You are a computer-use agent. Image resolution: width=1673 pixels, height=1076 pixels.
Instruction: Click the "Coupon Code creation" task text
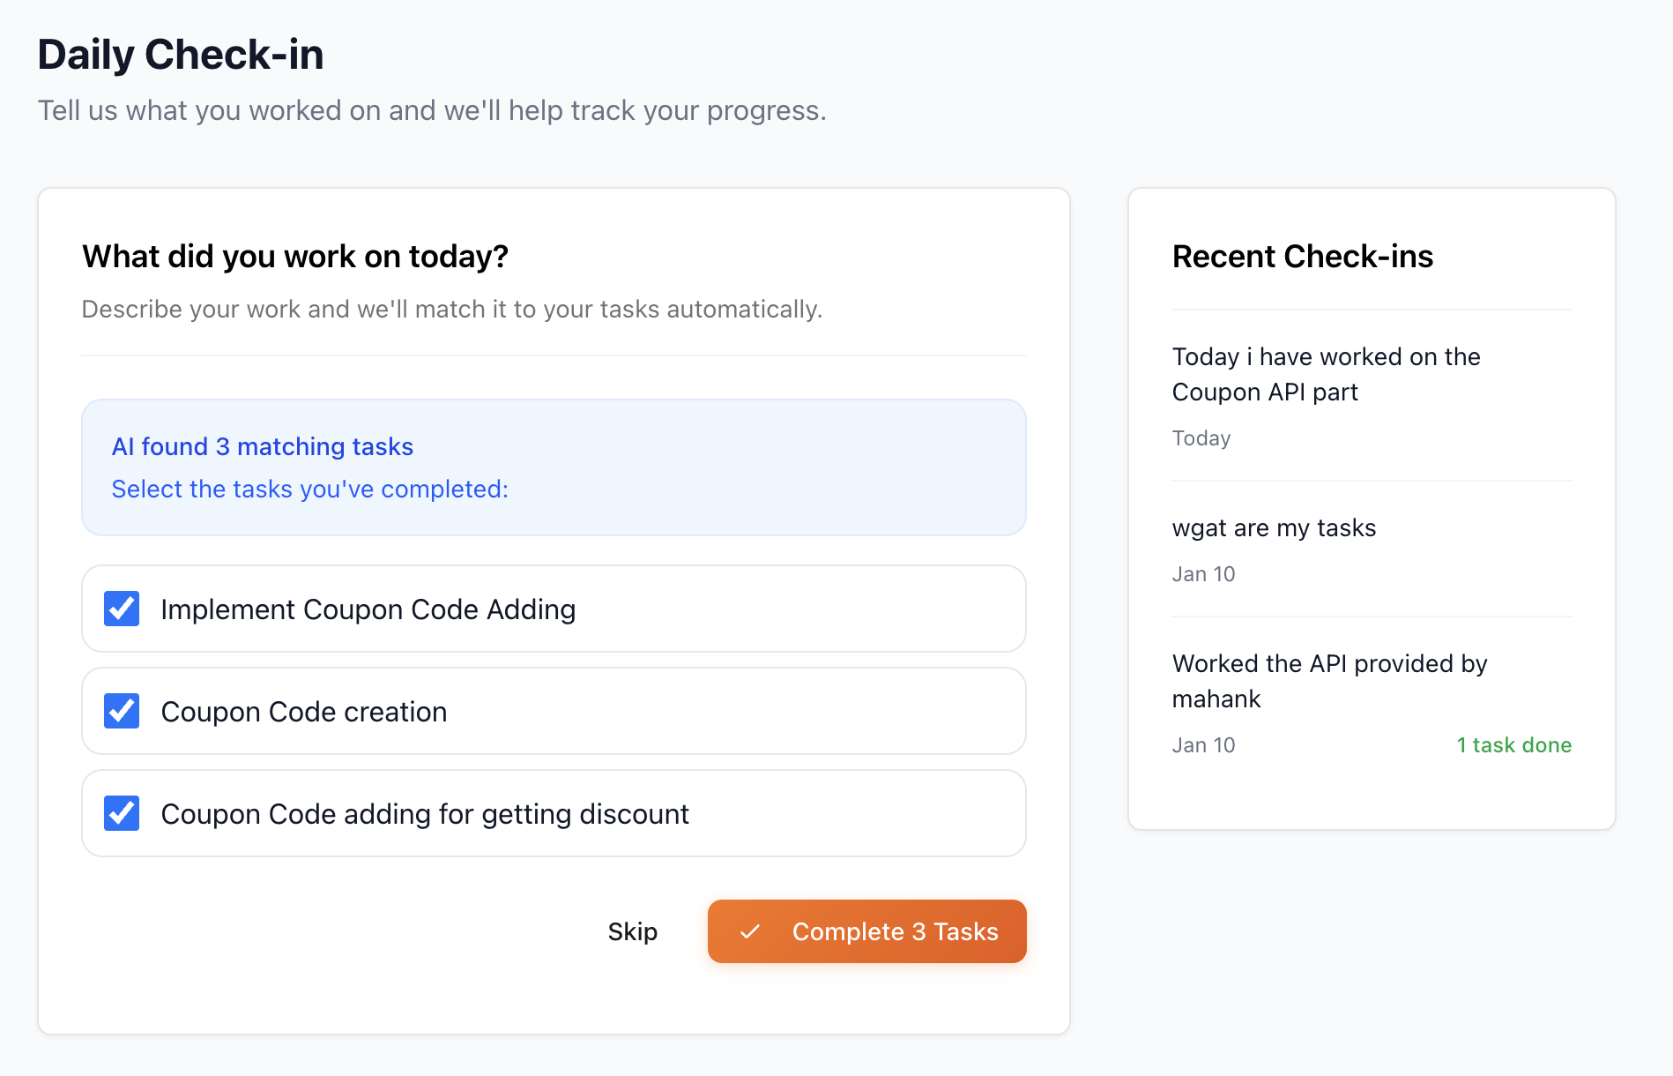pos(304,712)
